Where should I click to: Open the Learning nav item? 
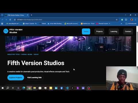[114, 31]
